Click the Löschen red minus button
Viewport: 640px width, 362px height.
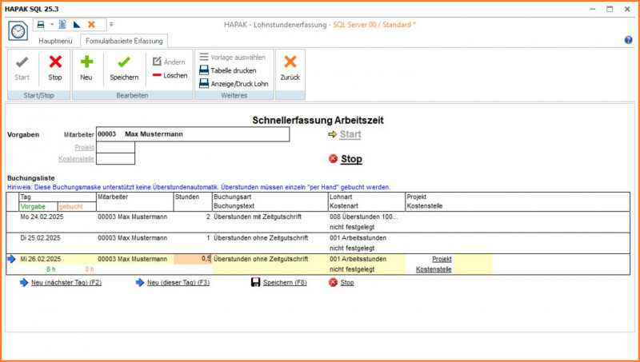click(x=170, y=75)
